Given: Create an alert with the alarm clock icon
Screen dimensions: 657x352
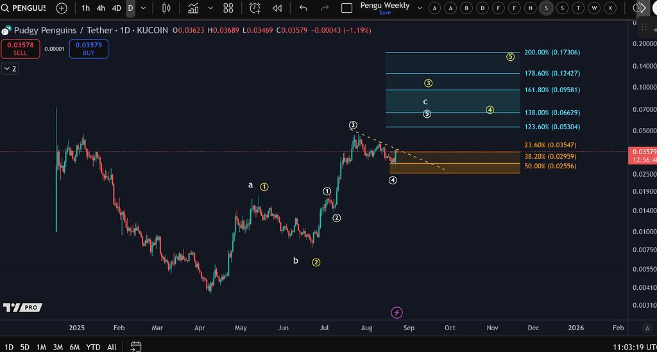Looking at the screenshot, I should click(x=255, y=8).
